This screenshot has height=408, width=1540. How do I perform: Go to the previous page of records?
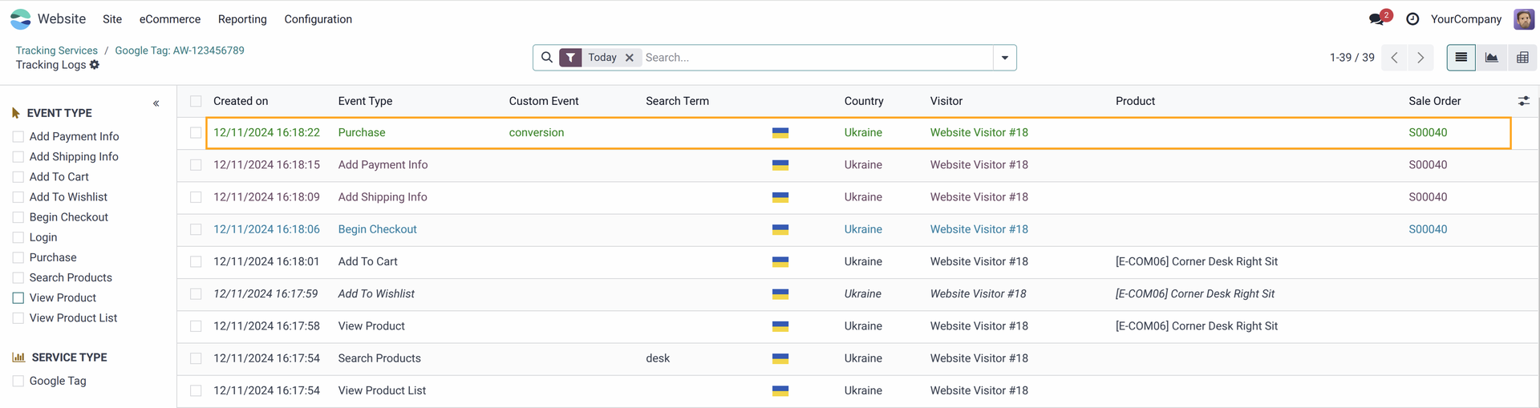tap(1394, 58)
